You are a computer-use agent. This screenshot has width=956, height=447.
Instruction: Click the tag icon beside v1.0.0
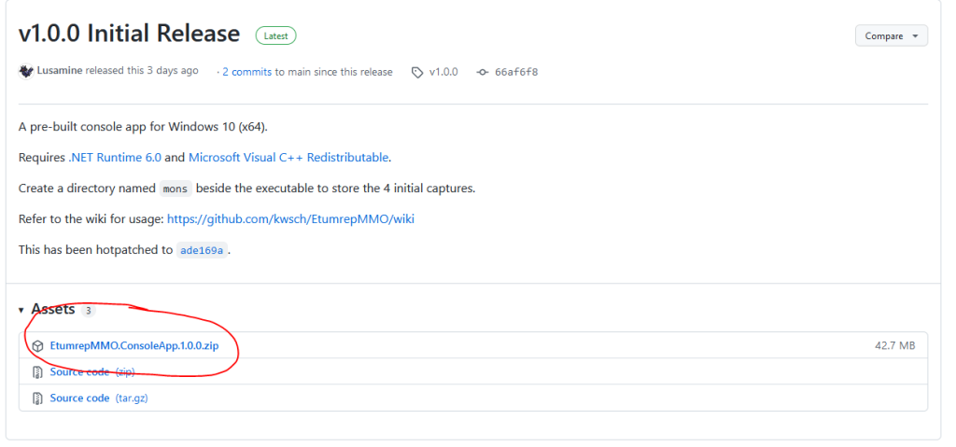click(417, 72)
